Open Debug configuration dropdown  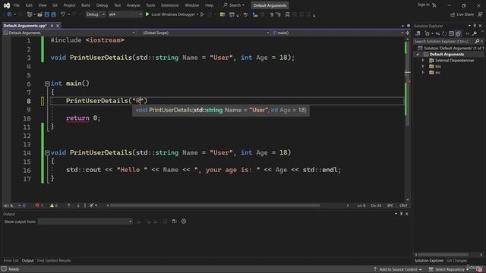click(x=95, y=14)
